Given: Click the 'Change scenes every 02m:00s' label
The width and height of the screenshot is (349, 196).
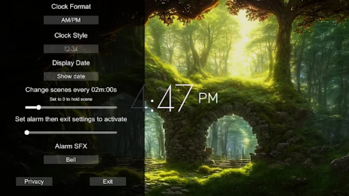Looking at the screenshot, I should pos(71,90).
